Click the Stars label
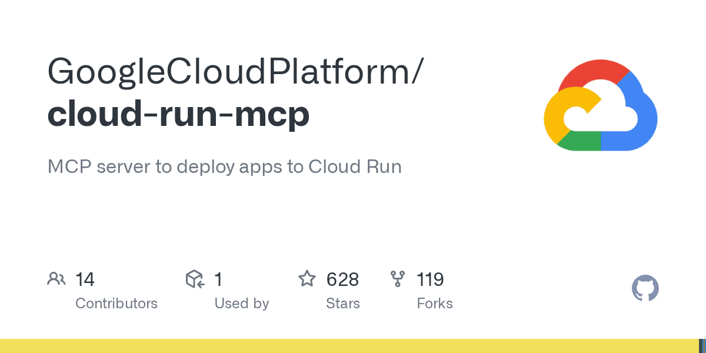Image resolution: width=706 pixels, height=353 pixels. pyautogui.click(x=343, y=304)
